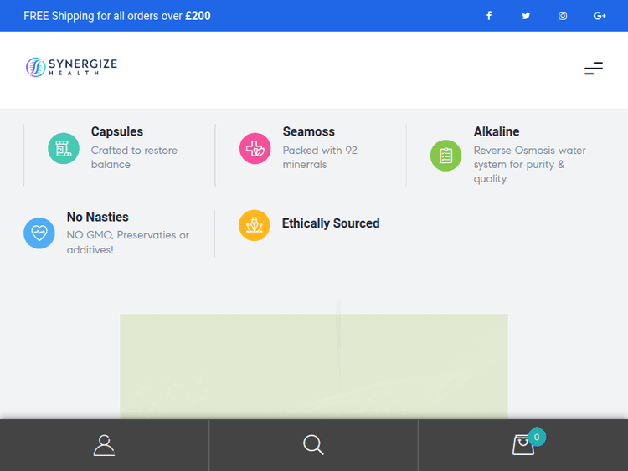Open the user account icon
The width and height of the screenshot is (628, 471).
point(104,445)
